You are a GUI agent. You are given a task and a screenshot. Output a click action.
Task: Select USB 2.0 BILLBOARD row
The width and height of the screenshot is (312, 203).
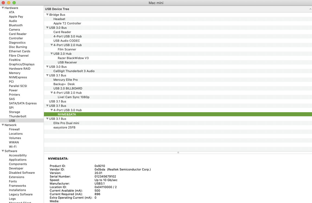point(178,88)
